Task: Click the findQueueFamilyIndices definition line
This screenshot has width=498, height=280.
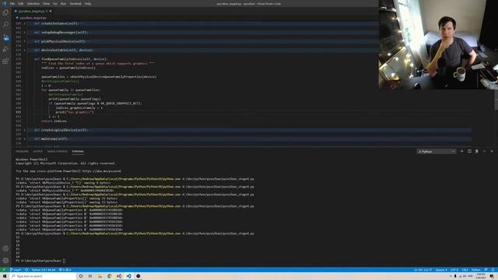Action: 71,59
